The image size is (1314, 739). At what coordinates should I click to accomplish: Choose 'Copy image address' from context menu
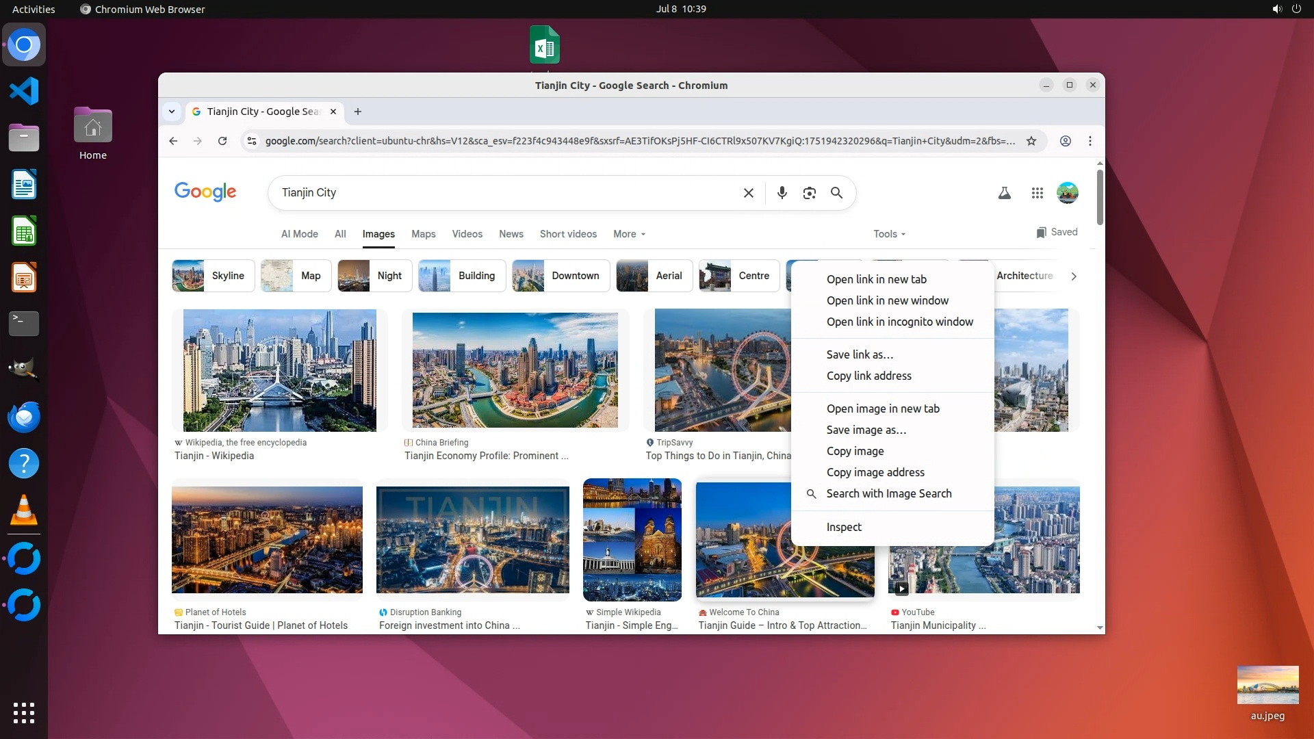click(x=875, y=472)
